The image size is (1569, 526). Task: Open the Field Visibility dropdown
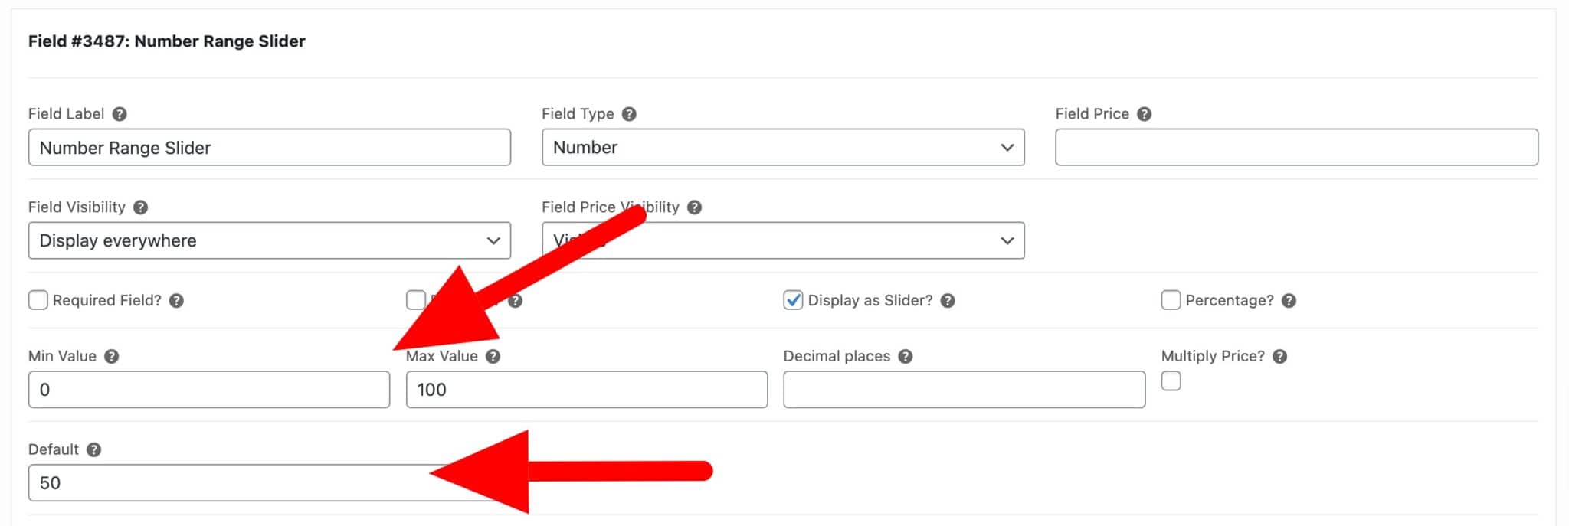pos(269,240)
